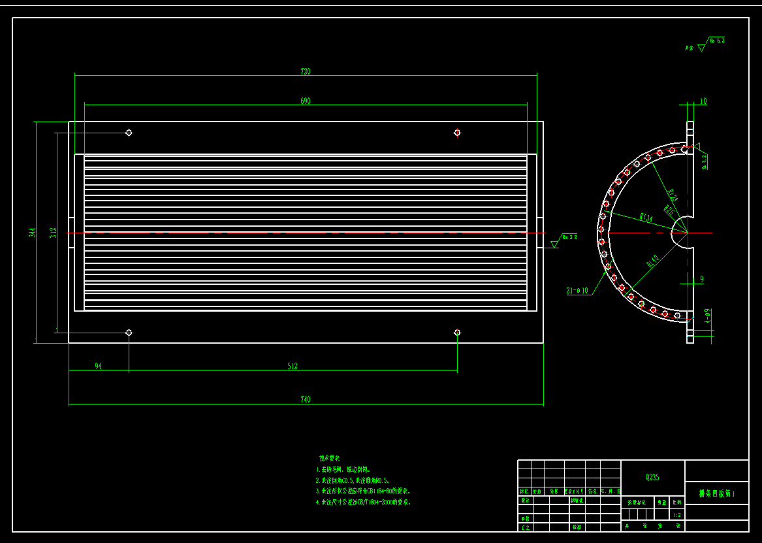Select the "R25" radius label

[669, 210]
